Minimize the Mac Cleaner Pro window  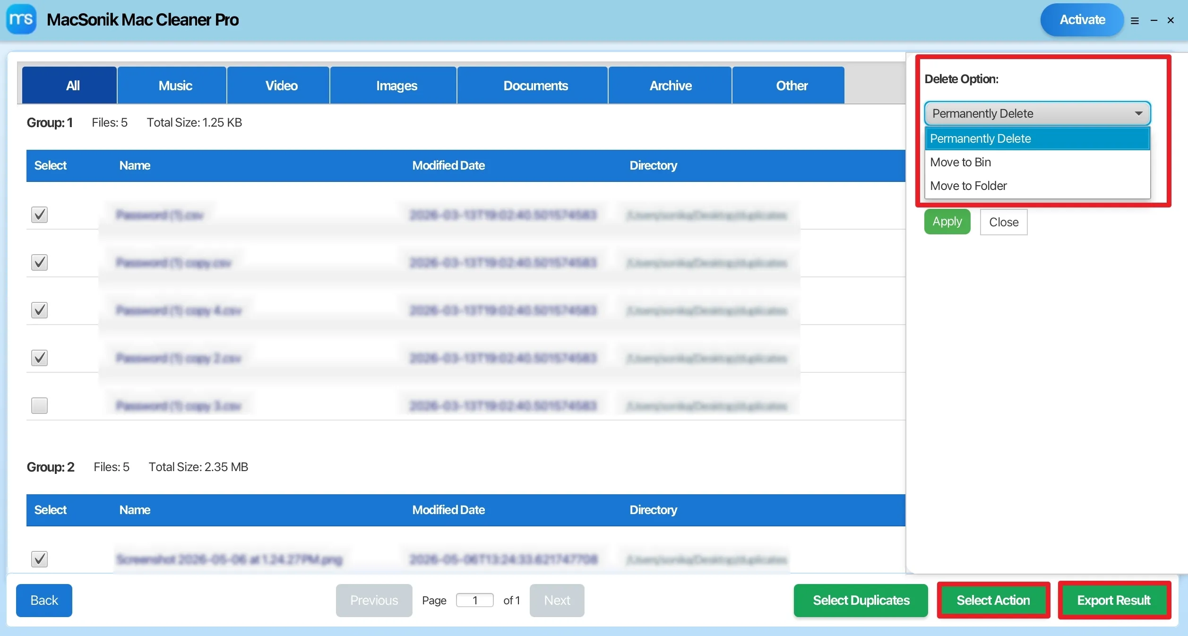tap(1154, 20)
